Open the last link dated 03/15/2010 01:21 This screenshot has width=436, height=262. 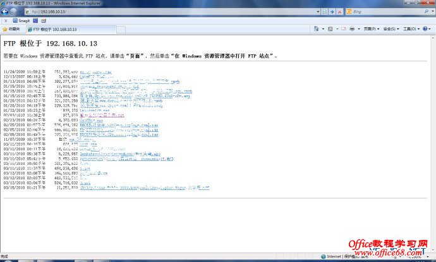[x=144, y=188]
